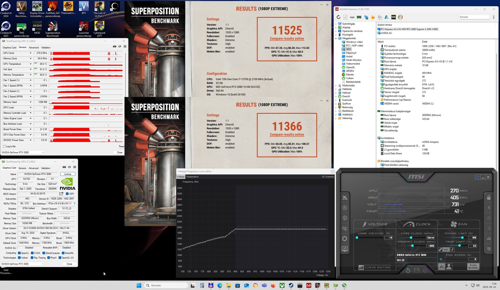
Task: Toggle the PhysX checkbox
Action: point(48,258)
